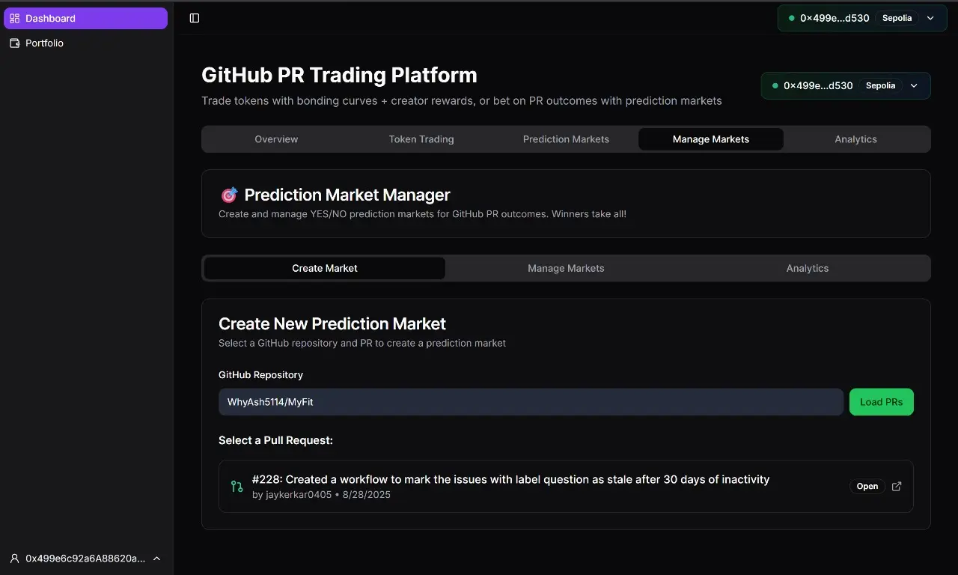Viewport: 958px width, 575px height.
Task: Expand the top-right wallet dropdown chevron
Action: pyautogui.click(x=930, y=18)
